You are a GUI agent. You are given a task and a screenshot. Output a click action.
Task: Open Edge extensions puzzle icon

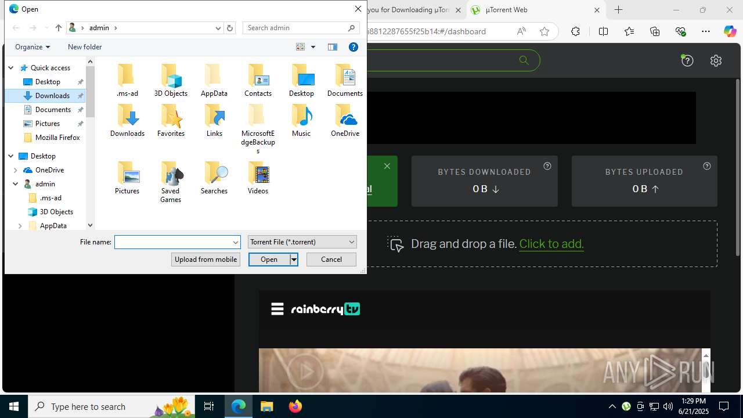pos(575,31)
